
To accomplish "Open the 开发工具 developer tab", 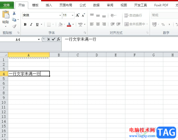I will pos(141,5).
